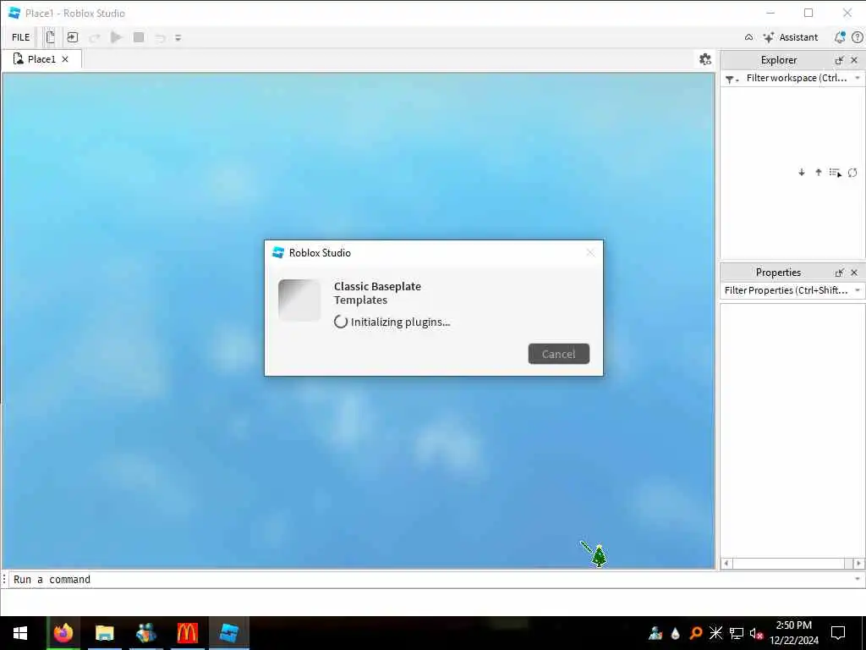Open the Assistant panel
Viewport: 866px width, 650px height.
pos(791,37)
